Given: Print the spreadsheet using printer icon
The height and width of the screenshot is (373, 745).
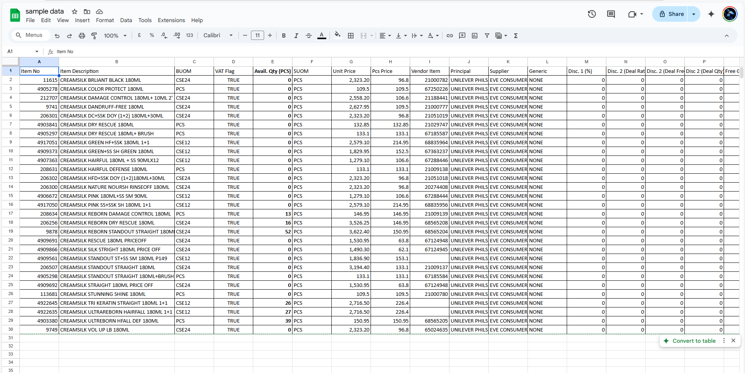Looking at the screenshot, I should pos(82,36).
